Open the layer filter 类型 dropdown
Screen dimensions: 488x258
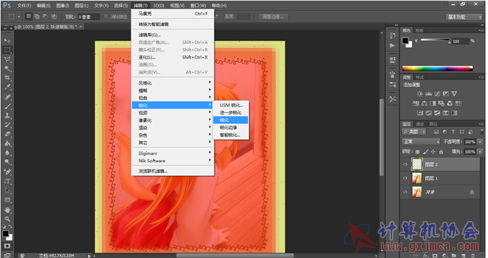tap(414, 132)
